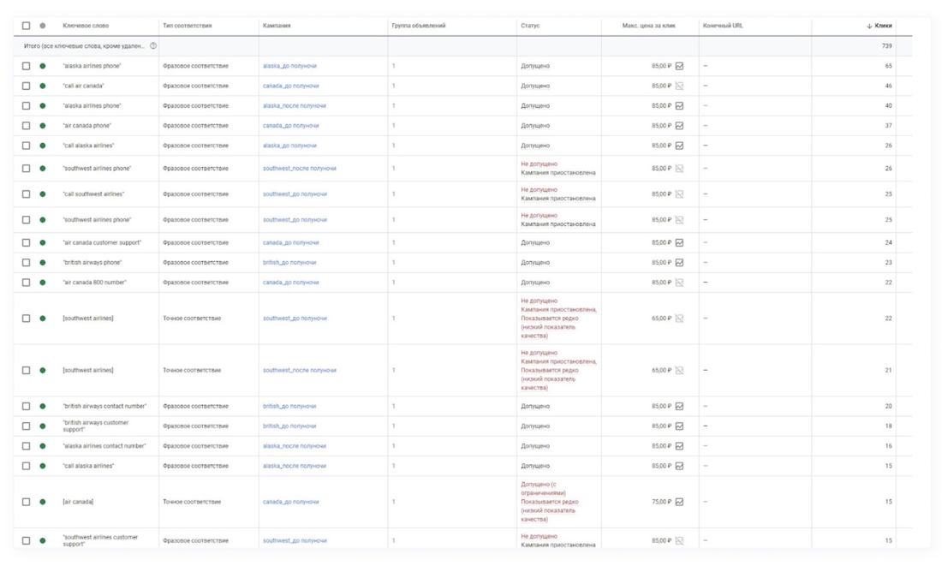942x566 pixels.
Task: Check "british airways contact number" row checkbox
Action: 26,406
